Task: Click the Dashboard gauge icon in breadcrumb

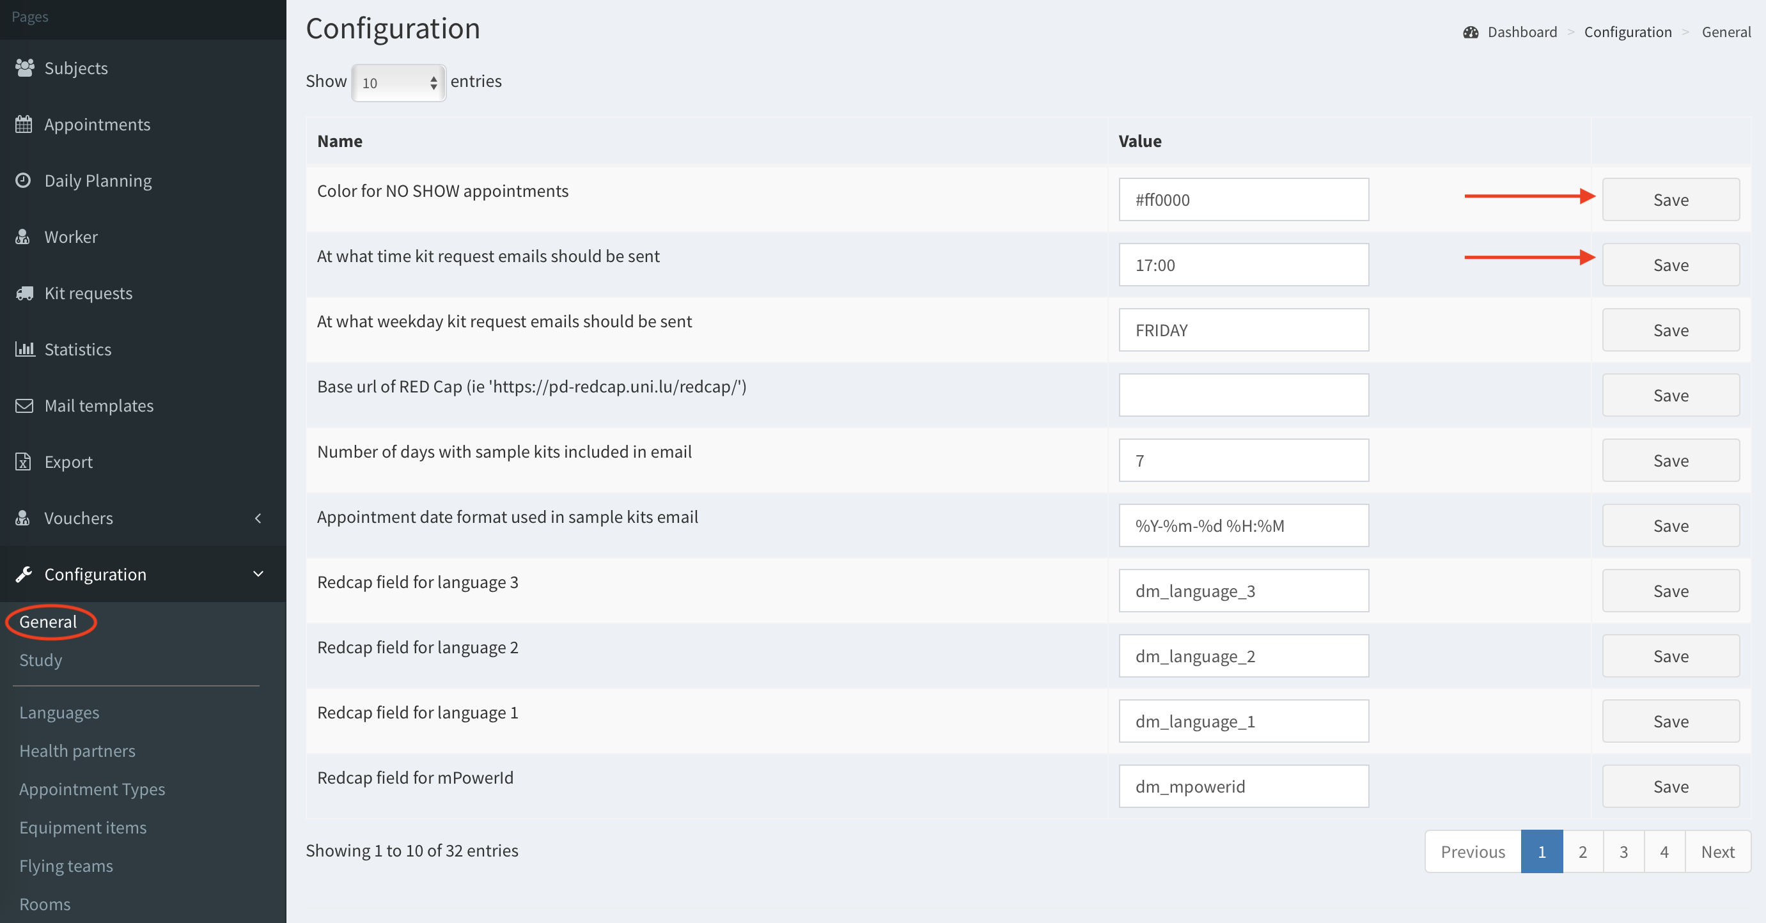Action: coord(1471,32)
